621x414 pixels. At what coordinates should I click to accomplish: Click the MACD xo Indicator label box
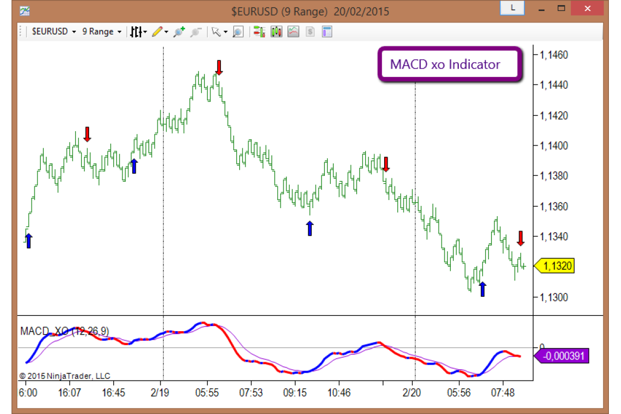coord(450,64)
